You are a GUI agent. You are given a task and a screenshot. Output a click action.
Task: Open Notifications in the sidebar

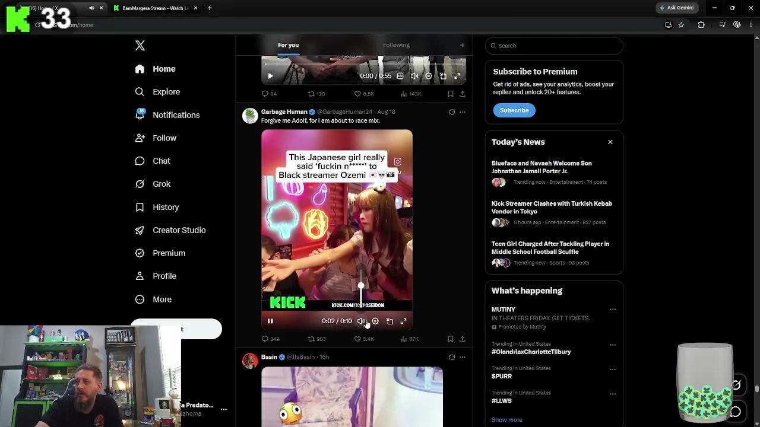(167, 115)
